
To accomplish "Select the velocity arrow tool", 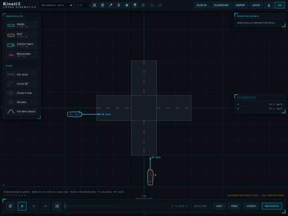I will (110, 5).
